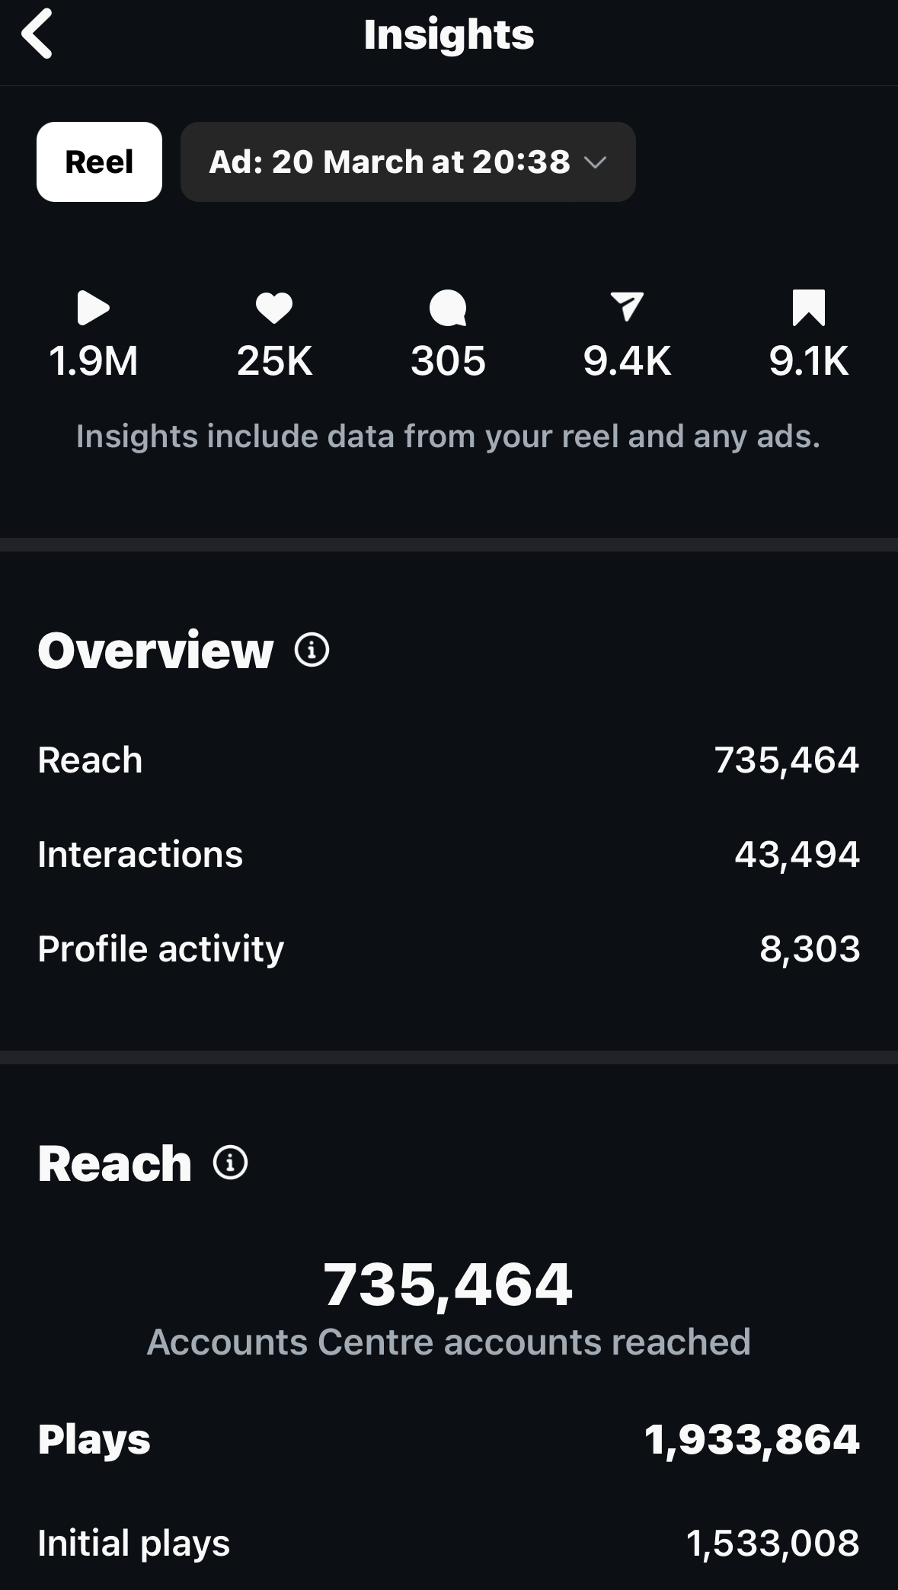Tap the Plays 1,933,864 row
898x1590 pixels.
coord(449,1440)
